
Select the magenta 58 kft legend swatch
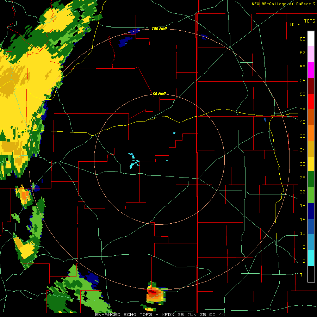311,70
